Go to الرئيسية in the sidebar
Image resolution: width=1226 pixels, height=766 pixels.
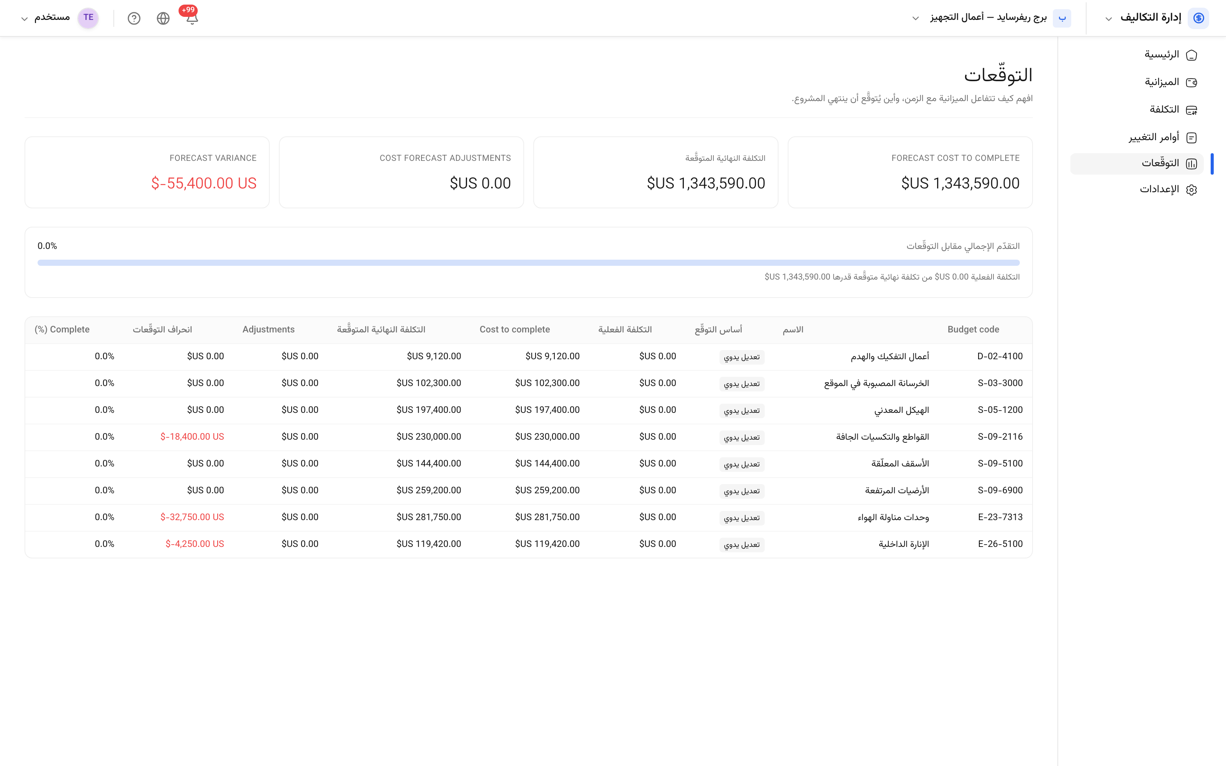(x=1137, y=55)
